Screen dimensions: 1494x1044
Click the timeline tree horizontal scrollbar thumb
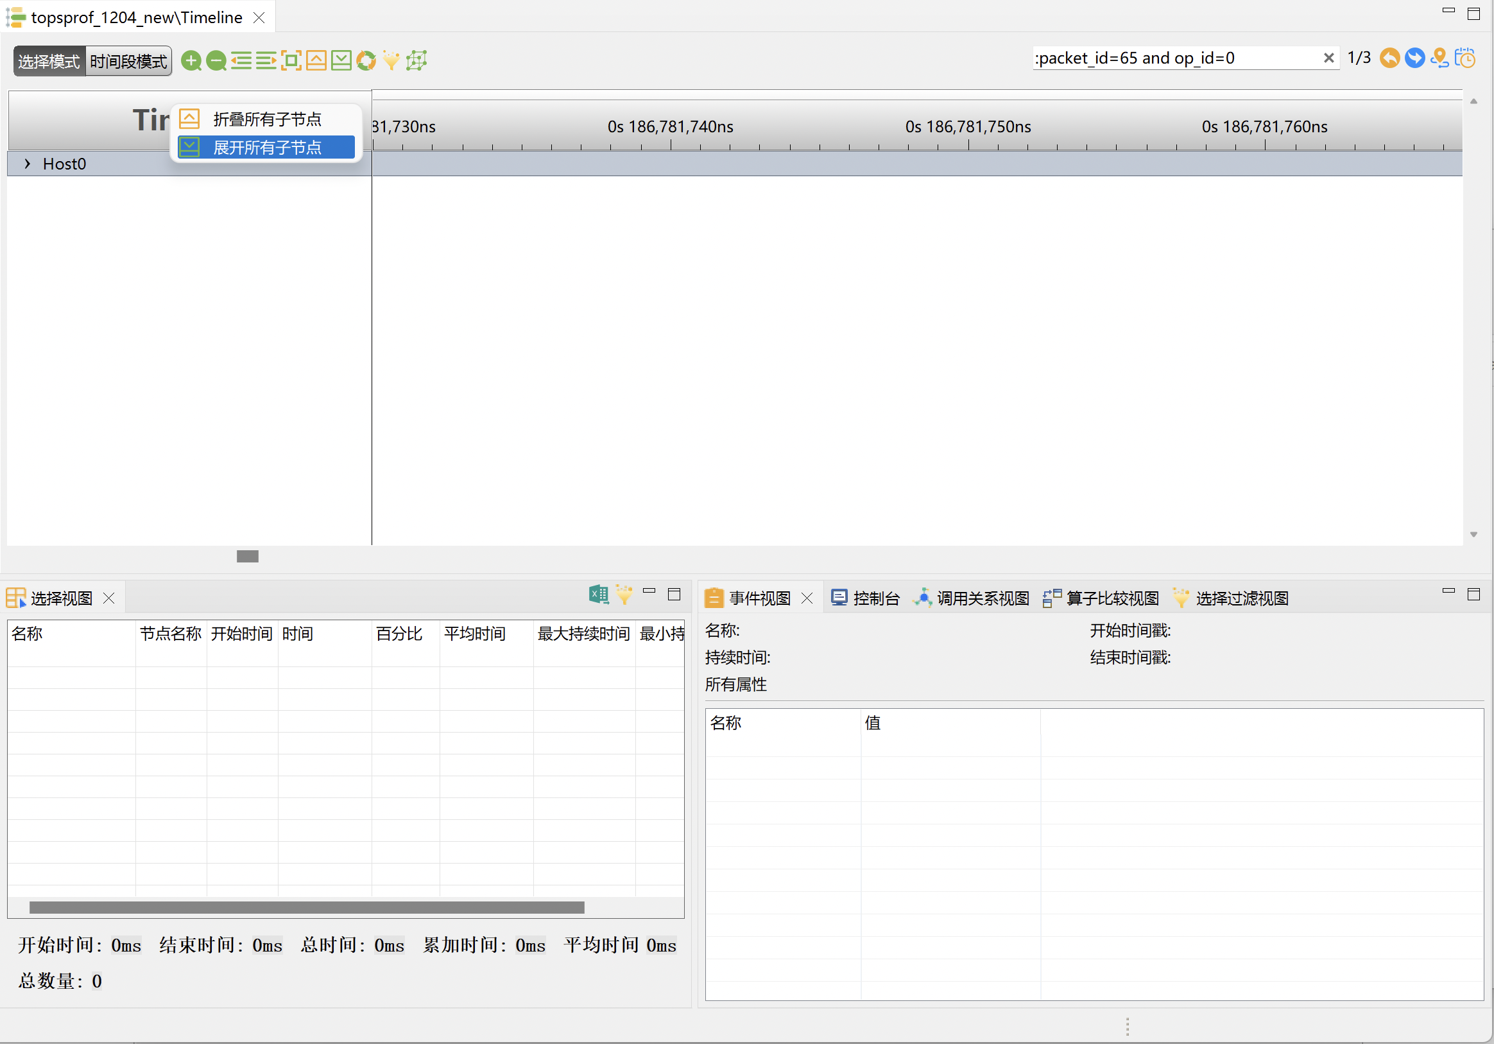247,557
